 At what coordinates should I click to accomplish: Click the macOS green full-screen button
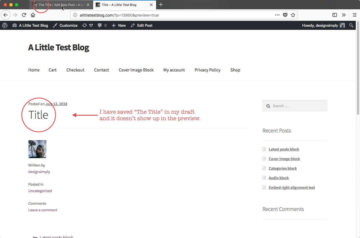click(17, 5)
